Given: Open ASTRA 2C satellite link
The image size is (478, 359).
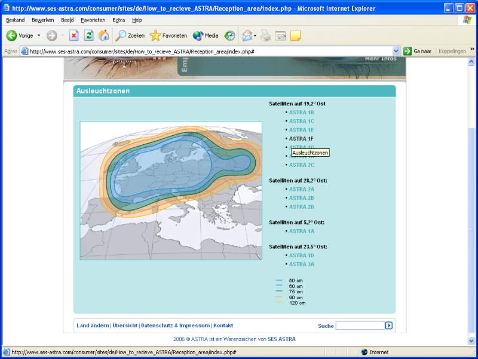Looking at the screenshot, I should 301,165.
